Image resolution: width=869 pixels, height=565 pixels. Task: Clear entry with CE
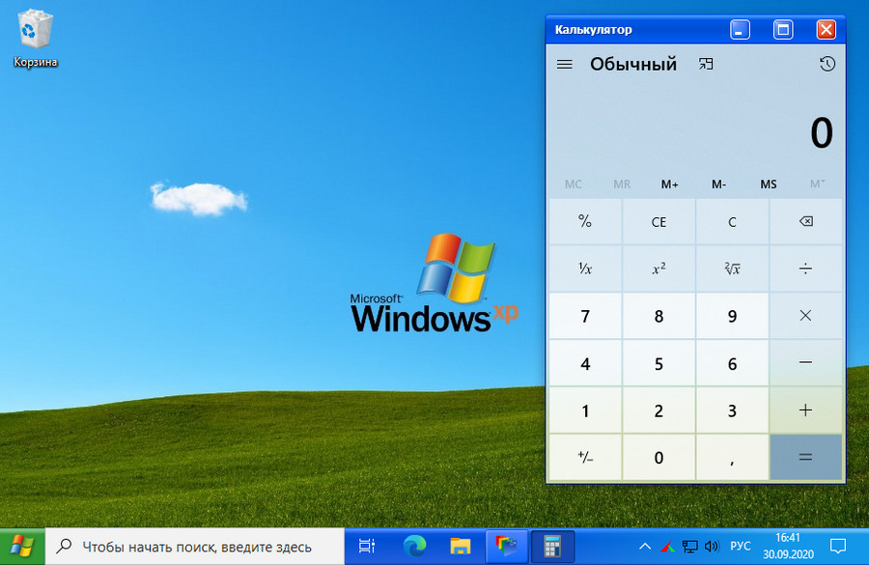pyautogui.click(x=659, y=222)
